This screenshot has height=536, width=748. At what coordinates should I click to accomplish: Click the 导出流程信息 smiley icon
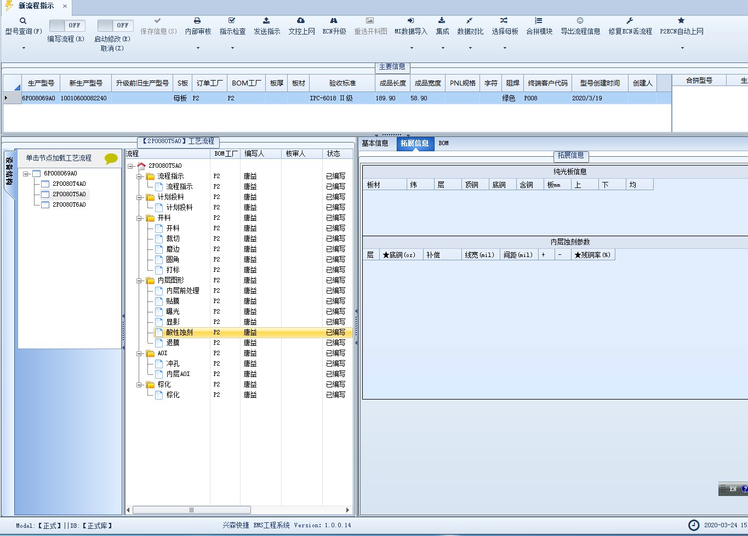pos(580,21)
